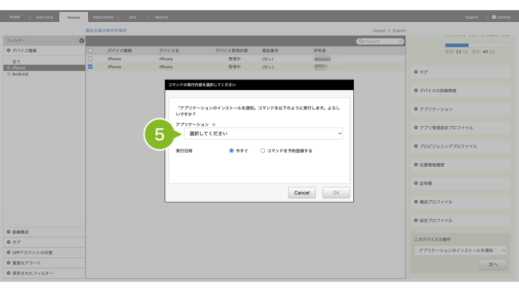Uncheck the second iPhone row checkbox
The width and height of the screenshot is (519, 292).
(x=90, y=66)
